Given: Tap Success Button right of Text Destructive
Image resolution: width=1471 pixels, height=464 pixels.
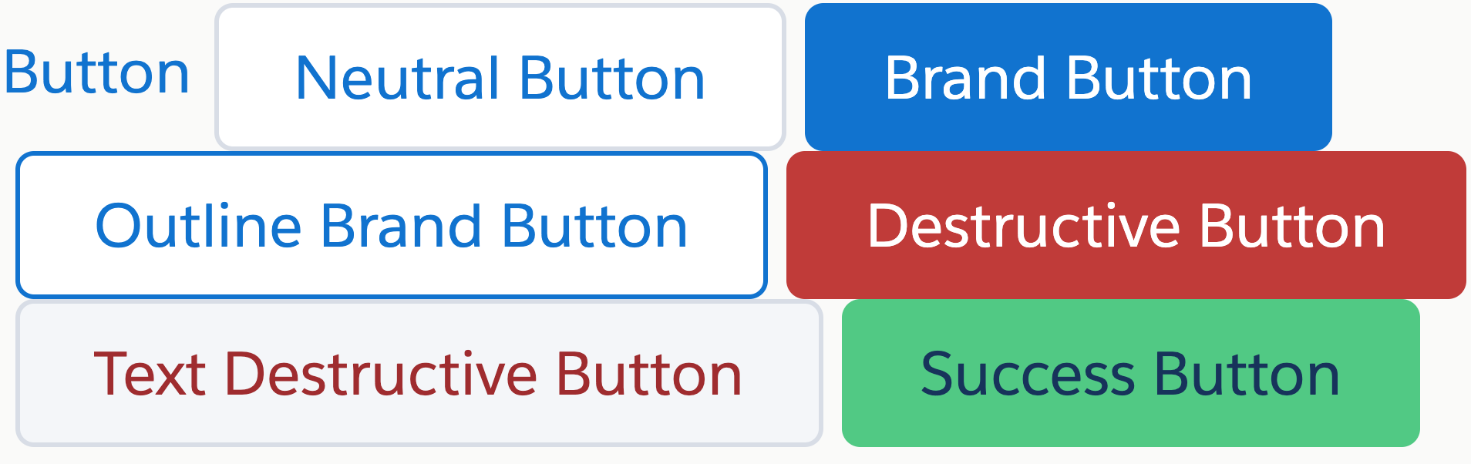Looking at the screenshot, I should (x=1131, y=373).
